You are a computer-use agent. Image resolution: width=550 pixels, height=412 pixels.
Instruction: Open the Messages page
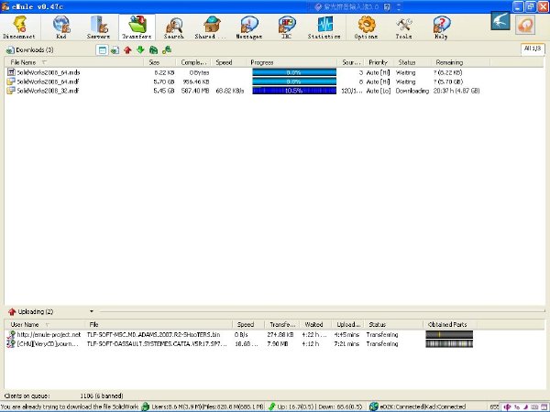[x=249, y=27]
